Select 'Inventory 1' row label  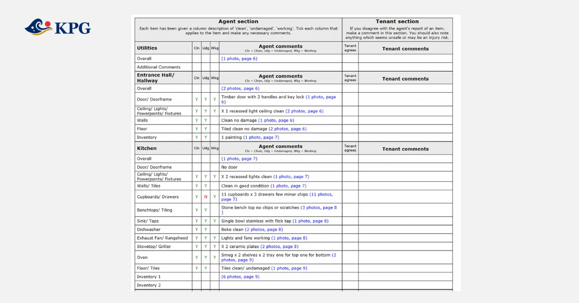coord(149,277)
